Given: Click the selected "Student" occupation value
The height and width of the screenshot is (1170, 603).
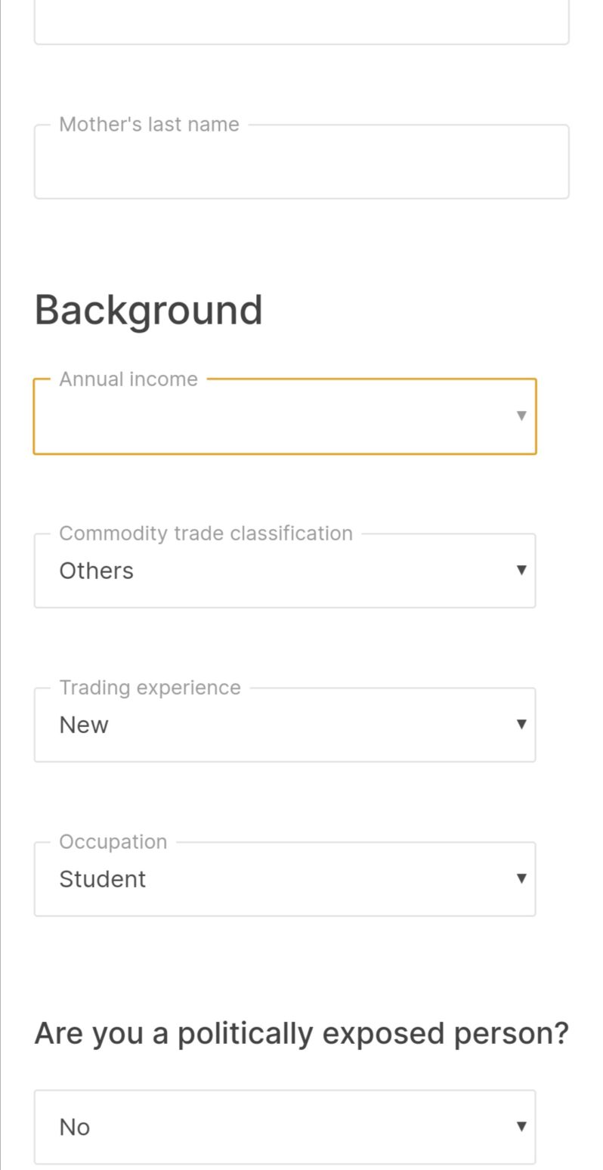Looking at the screenshot, I should (102, 880).
